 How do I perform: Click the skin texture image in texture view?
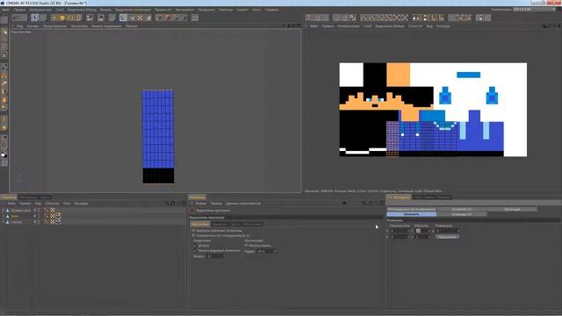(433, 110)
